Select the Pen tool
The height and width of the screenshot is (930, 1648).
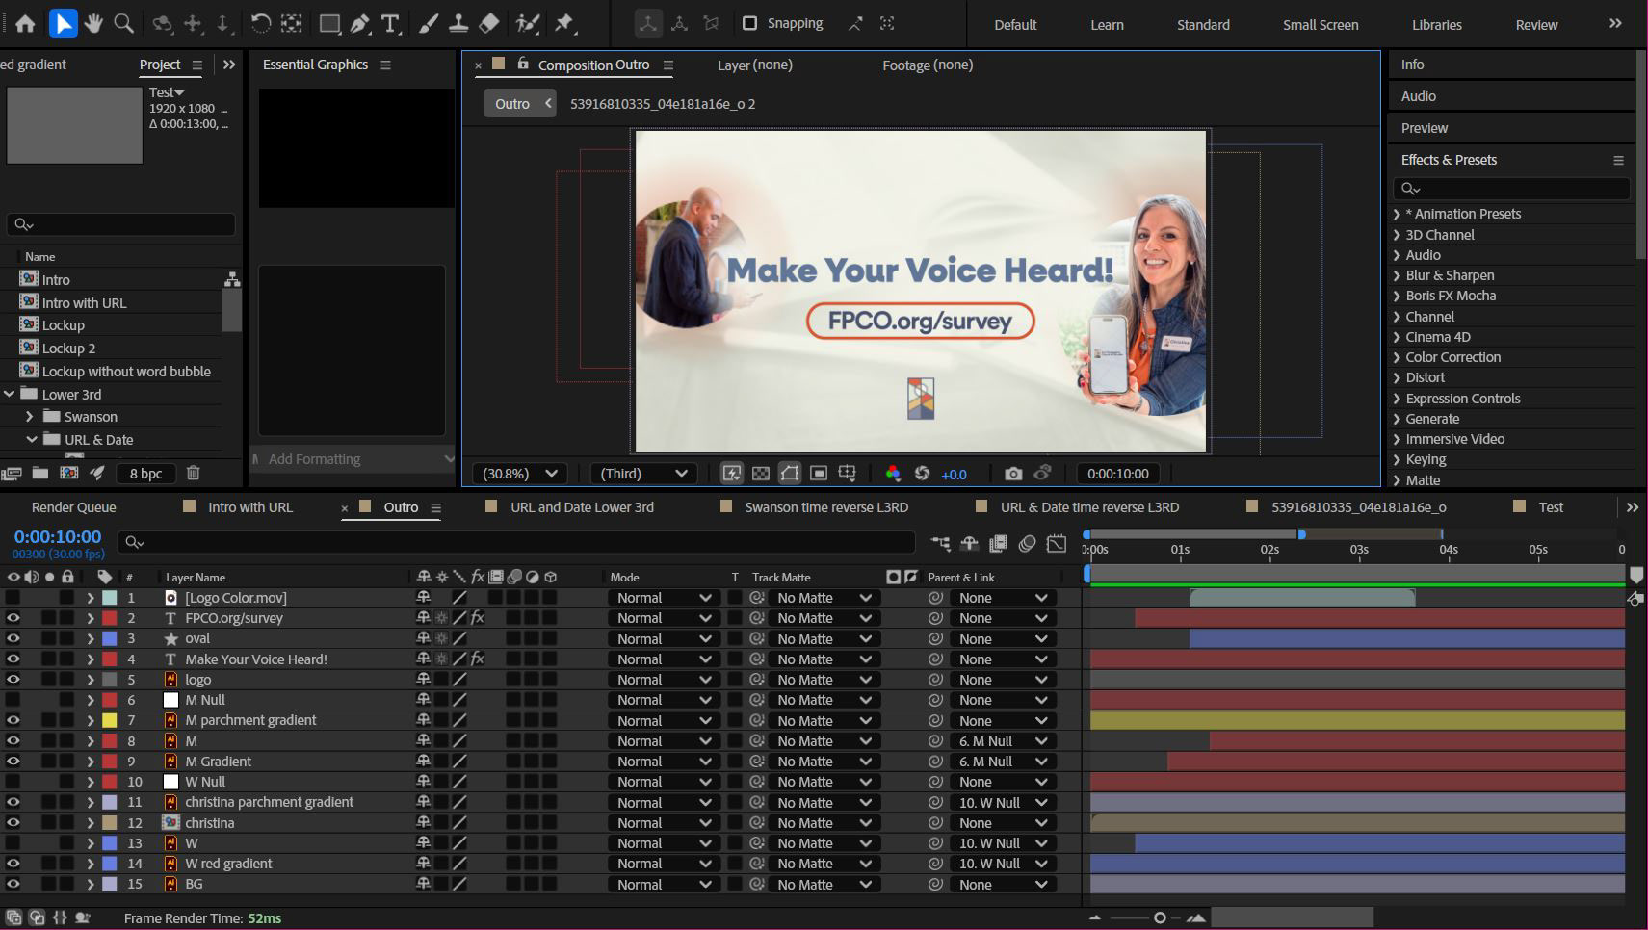coord(360,24)
